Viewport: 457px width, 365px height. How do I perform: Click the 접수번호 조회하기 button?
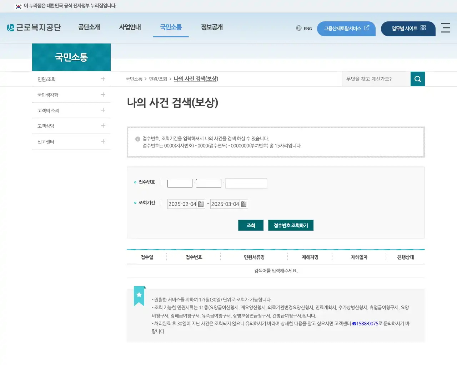(x=291, y=225)
